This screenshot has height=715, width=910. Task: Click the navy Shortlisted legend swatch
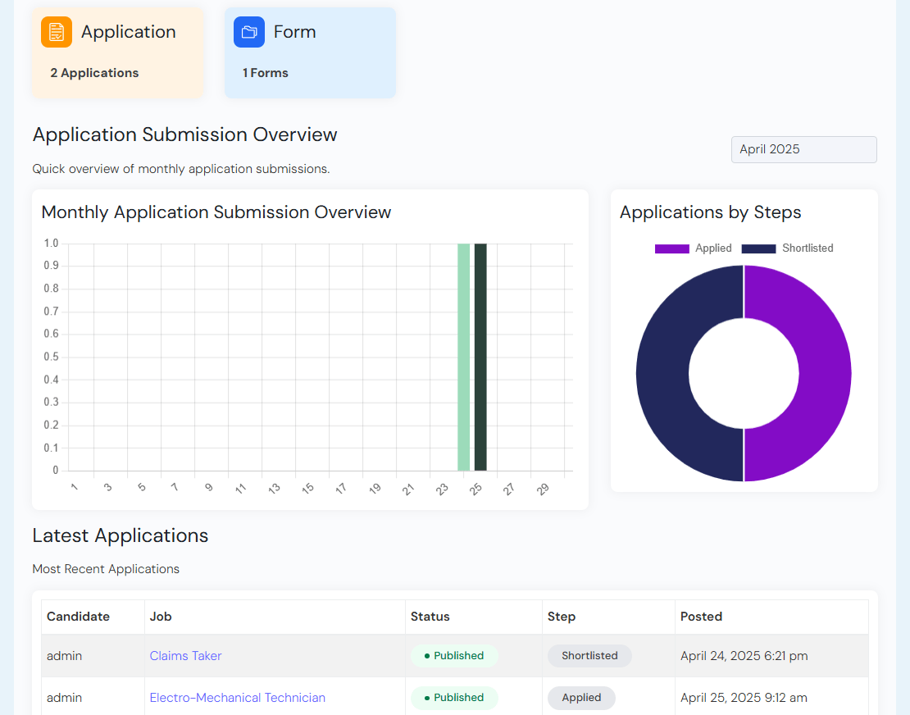click(758, 248)
